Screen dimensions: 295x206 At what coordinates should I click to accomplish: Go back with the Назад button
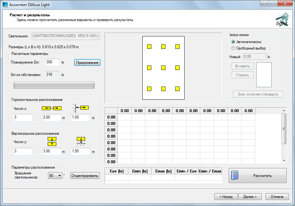coord(226,197)
